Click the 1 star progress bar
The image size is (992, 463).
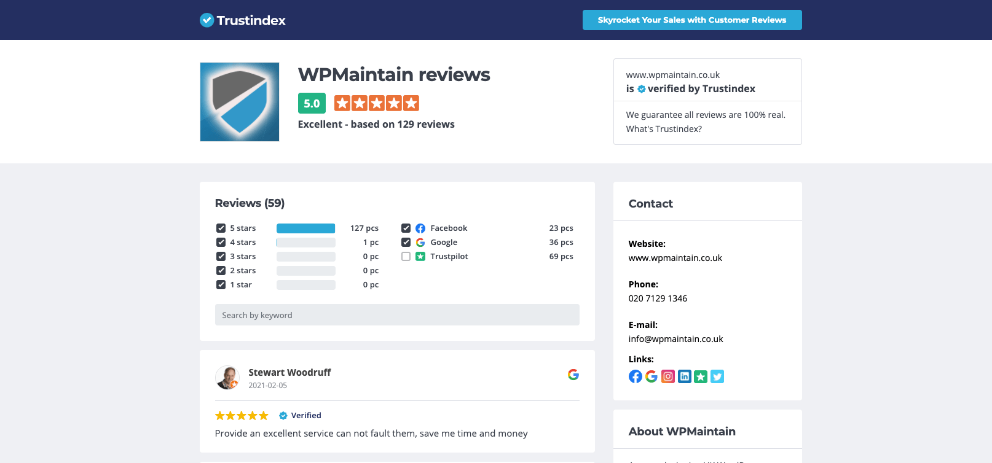pos(306,285)
